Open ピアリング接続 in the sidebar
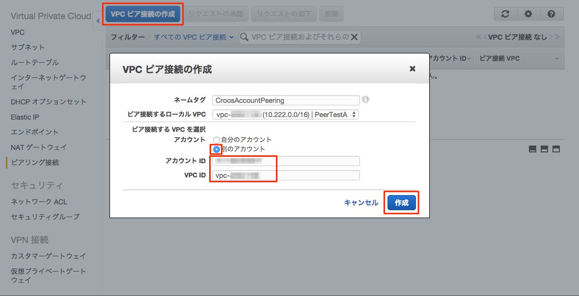579x296 pixels. (35, 162)
